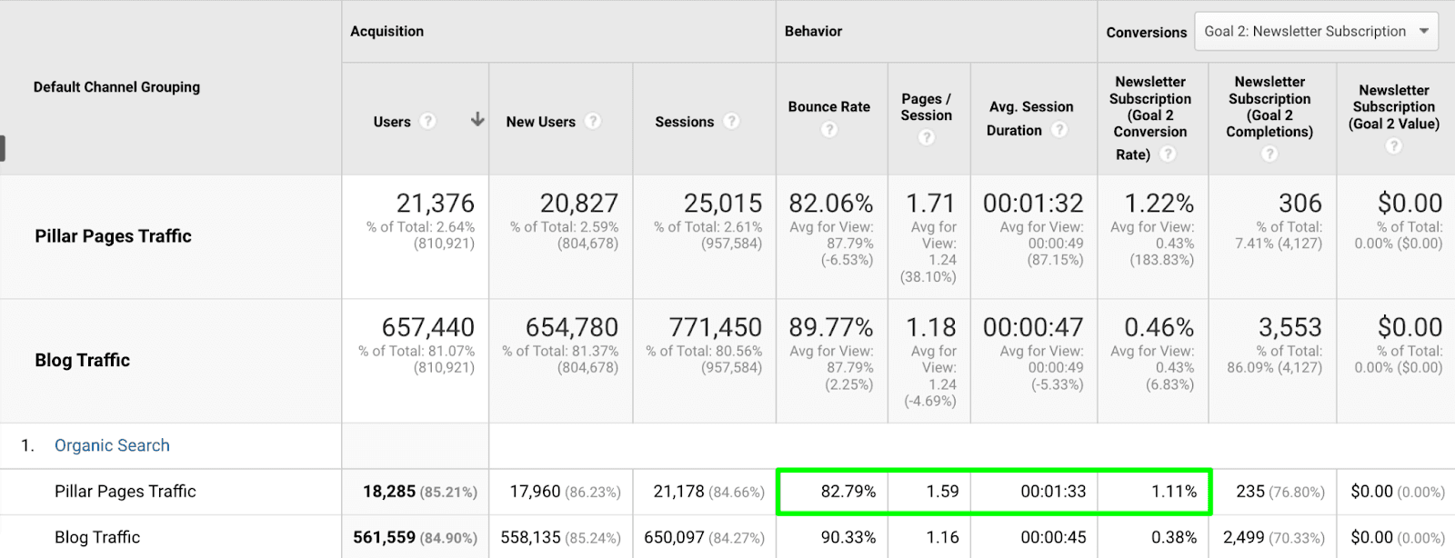Image resolution: width=1455 pixels, height=558 pixels.
Task: Show help for Avg. Session Duration
Action: click(1059, 130)
